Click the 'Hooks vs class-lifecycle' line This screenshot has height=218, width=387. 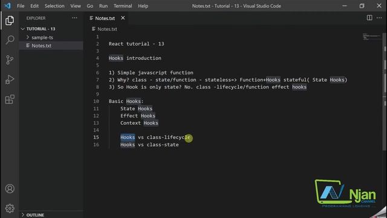[155, 137]
